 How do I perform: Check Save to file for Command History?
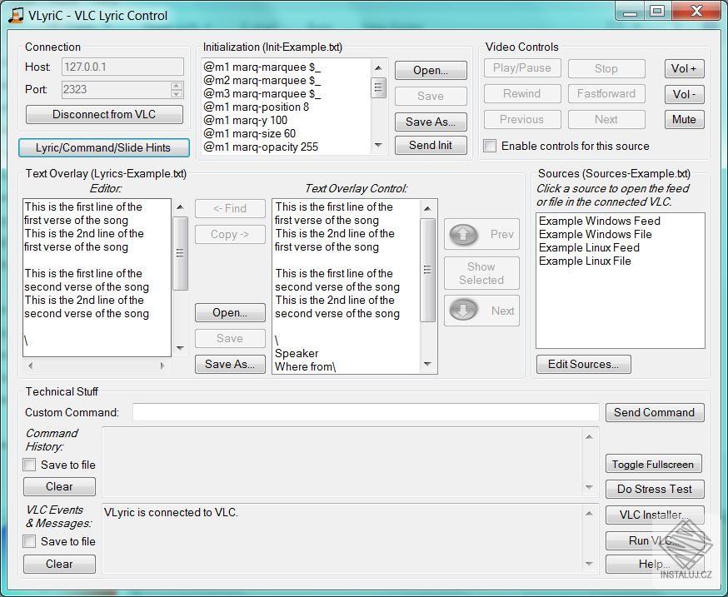point(30,465)
